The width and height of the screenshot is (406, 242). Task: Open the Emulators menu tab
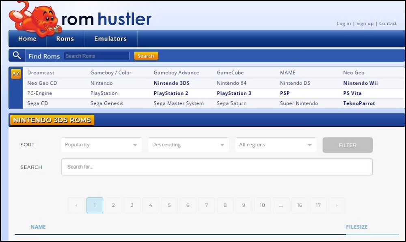[110, 39]
